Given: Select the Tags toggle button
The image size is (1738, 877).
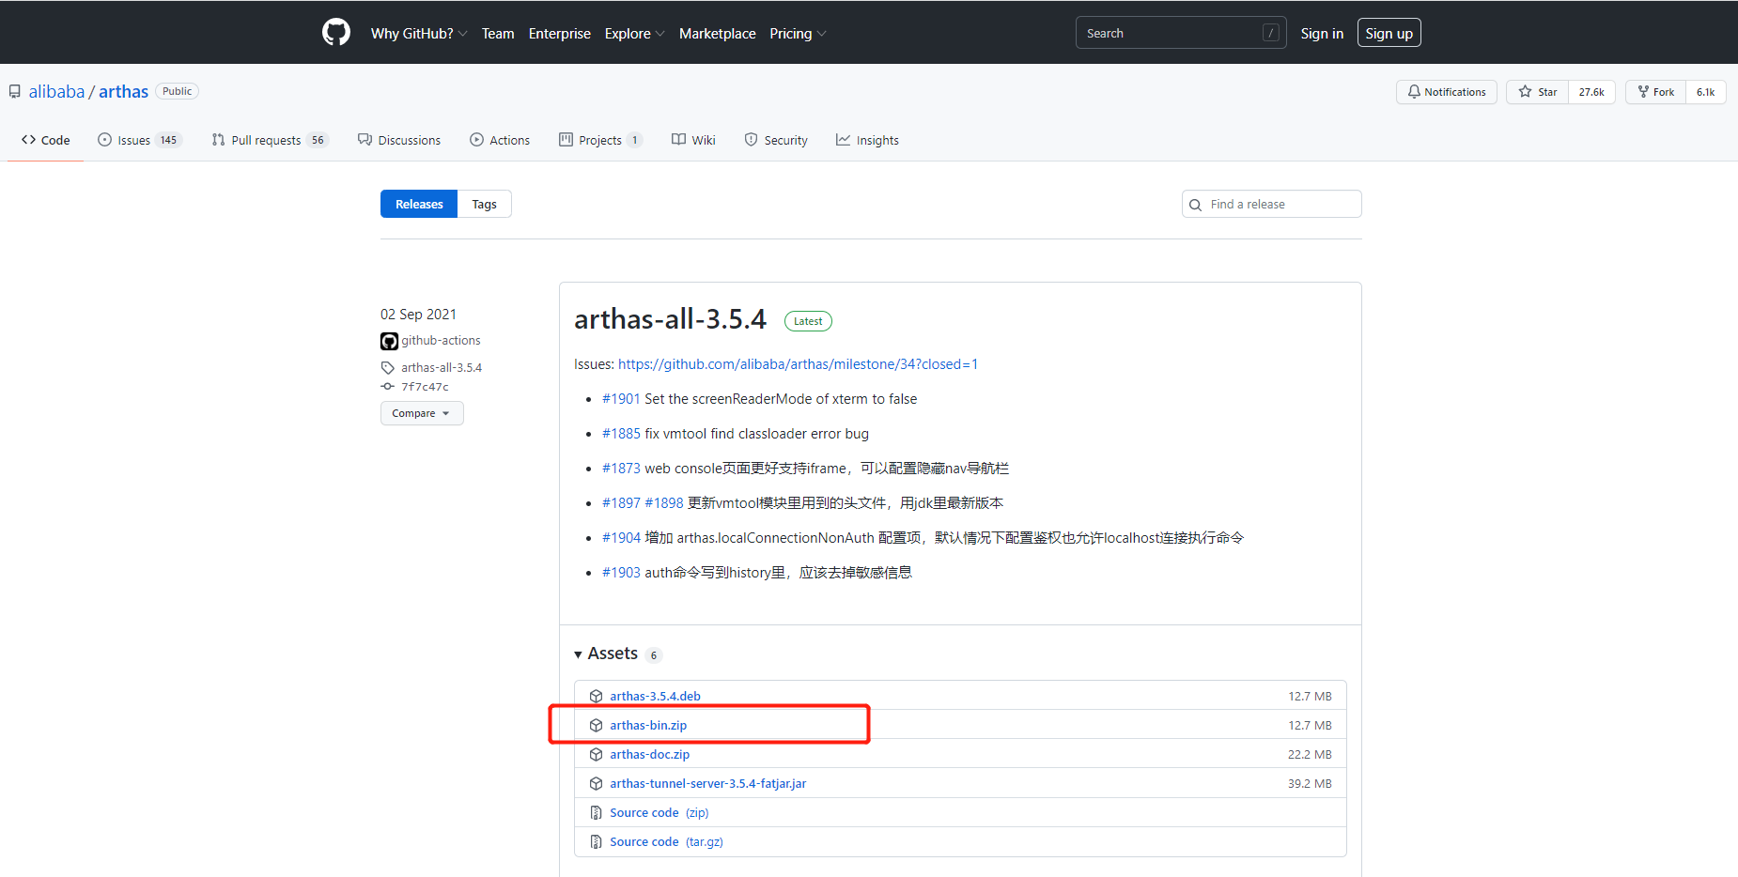Looking at the screenshot, I should point(484,204).
